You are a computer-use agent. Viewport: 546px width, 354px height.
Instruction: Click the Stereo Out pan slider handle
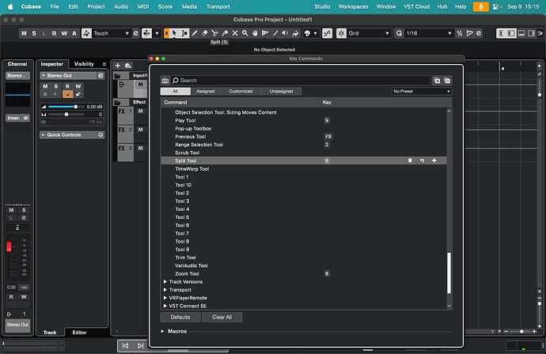pos(66,115)
